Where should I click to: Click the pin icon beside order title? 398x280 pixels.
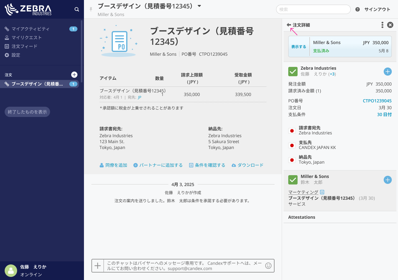pos(91,9)
